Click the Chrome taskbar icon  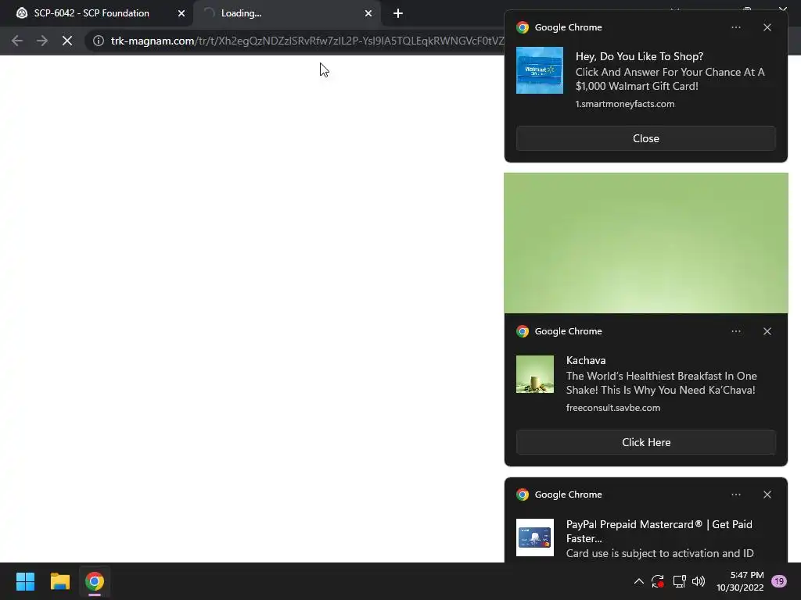point(95,581)
